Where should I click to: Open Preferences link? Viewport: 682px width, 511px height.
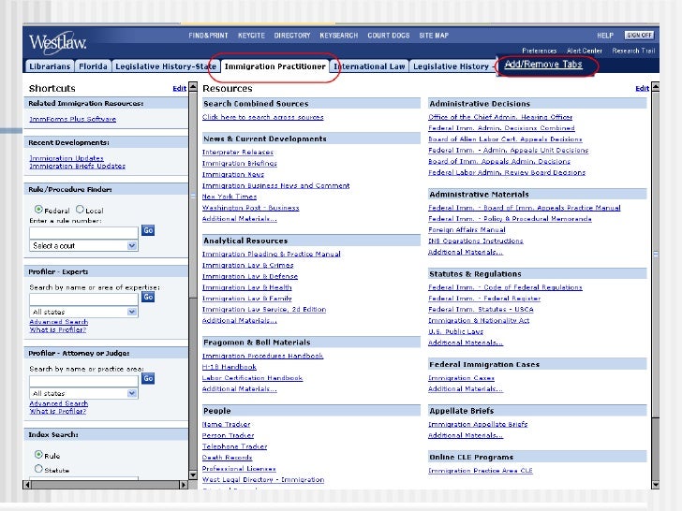coord(540,51)
